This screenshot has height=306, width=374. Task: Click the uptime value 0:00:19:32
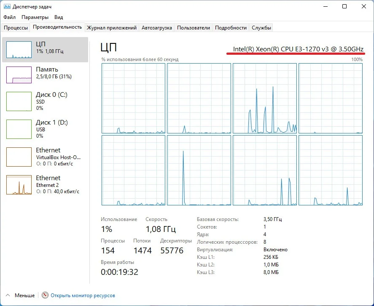click(119, 272)
